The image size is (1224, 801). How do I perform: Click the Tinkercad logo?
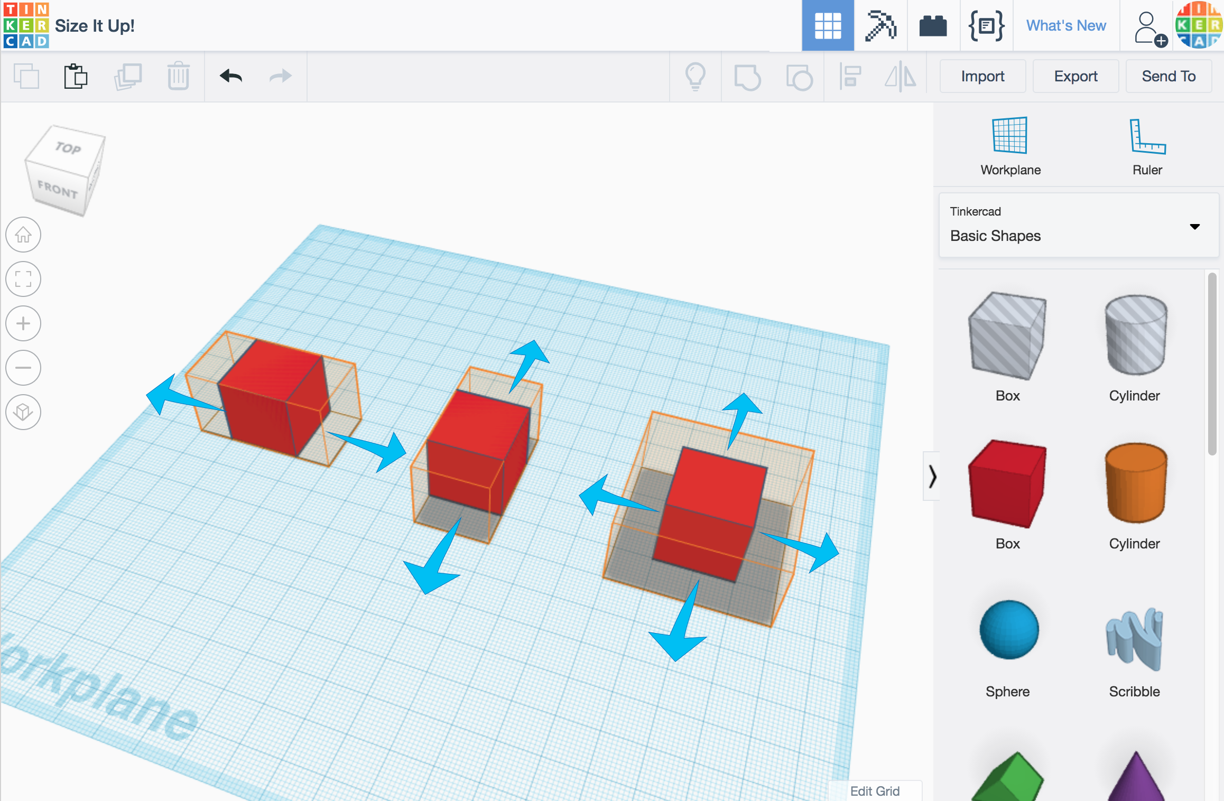(x=26, y=25)
